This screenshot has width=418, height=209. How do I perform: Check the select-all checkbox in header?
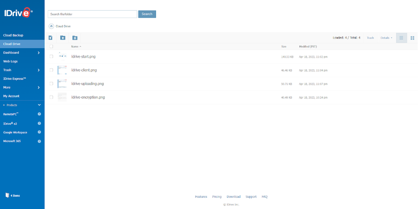pos(51,47)
